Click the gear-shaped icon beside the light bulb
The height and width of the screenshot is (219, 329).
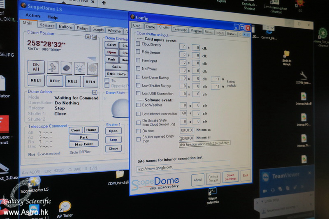tap(93, 69)
